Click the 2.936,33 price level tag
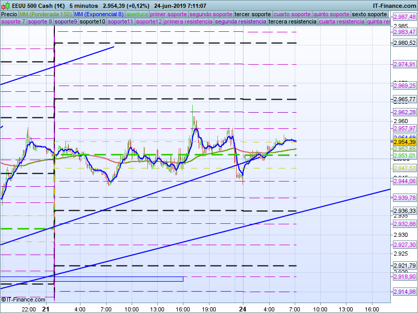 (x=404, y=211)
